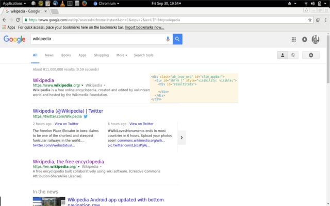Reload the current page
This screenshot has width=330, height=206.
(18, 20)
